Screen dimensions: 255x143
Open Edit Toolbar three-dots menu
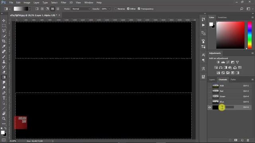[x=4, y=124]
